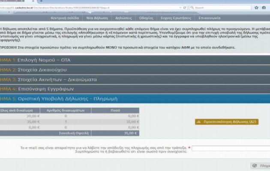Screen dimensions: 270x171
Task: Focus the browser Search field
Action: pyautogui.click(x=220, y=8)
